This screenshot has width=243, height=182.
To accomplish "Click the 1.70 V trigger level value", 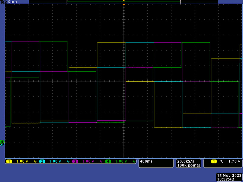I will pos(234,161).
